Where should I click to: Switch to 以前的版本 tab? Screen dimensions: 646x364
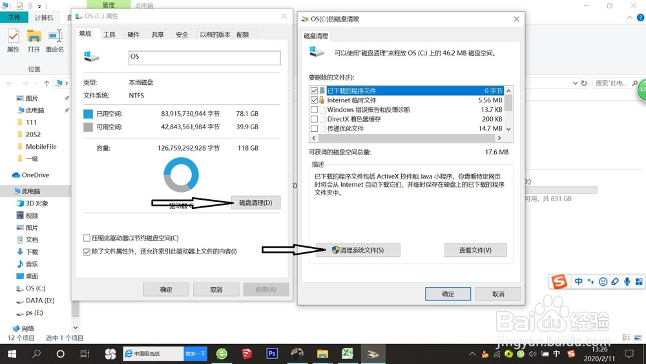(x=214, y=35)
